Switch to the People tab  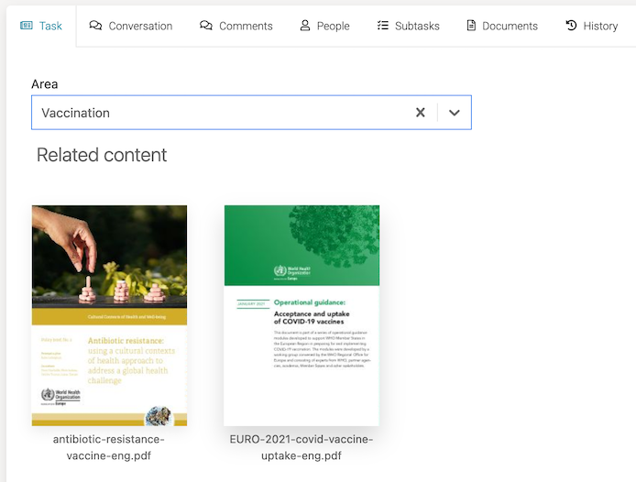tap(324, 26)
